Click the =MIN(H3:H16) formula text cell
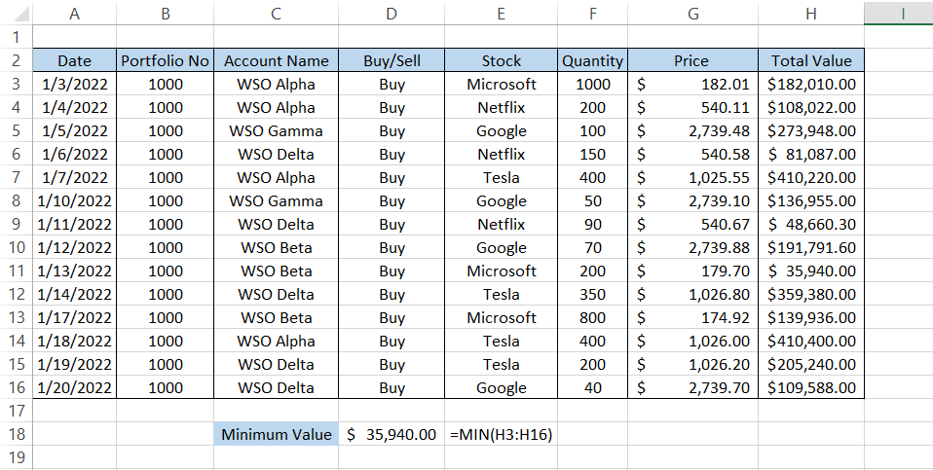Screen dimensions: 933x470 (502, 435)
